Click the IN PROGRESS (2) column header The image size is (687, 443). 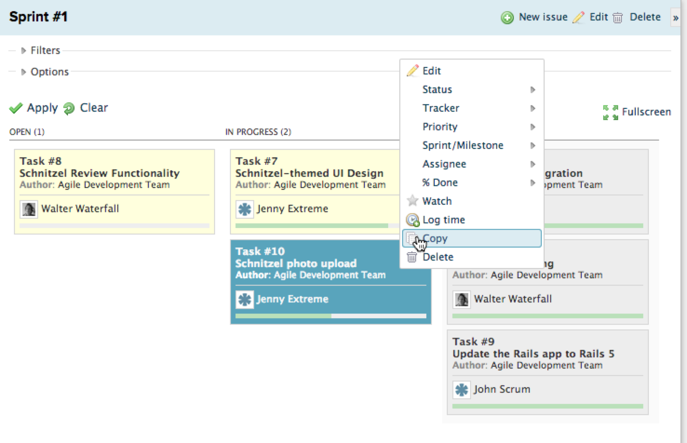[x=258, y=132]
